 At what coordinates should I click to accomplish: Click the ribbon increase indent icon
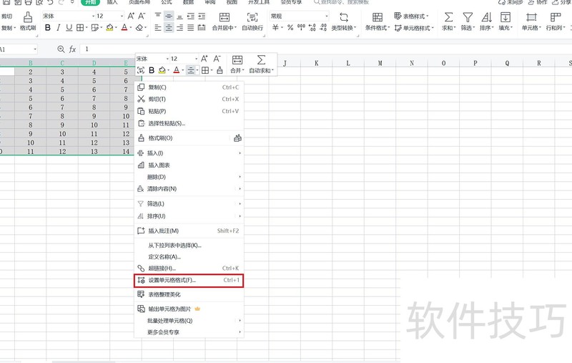202,16
